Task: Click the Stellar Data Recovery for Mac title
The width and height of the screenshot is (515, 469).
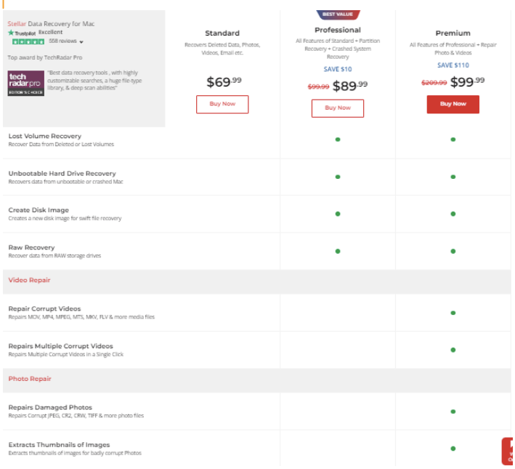Action: click(x=51, y=24)
